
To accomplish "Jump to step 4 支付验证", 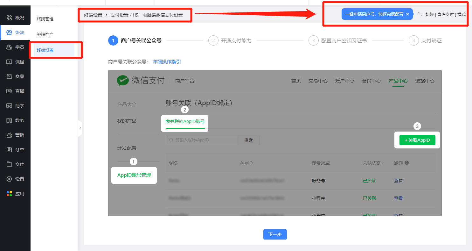I will (425, 41).
